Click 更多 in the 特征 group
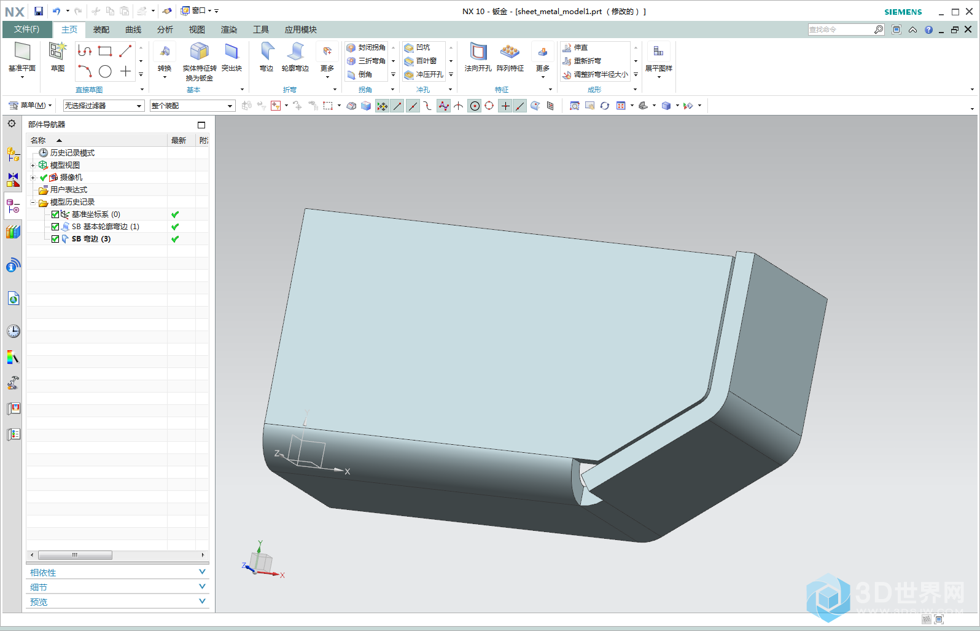Screen dimensions: 980x631 543,60
